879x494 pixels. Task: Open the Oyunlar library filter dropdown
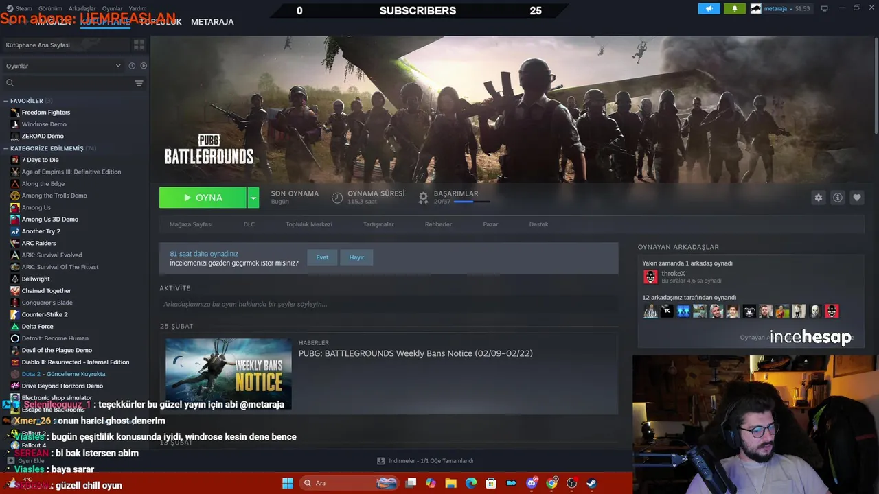point(63,66)
